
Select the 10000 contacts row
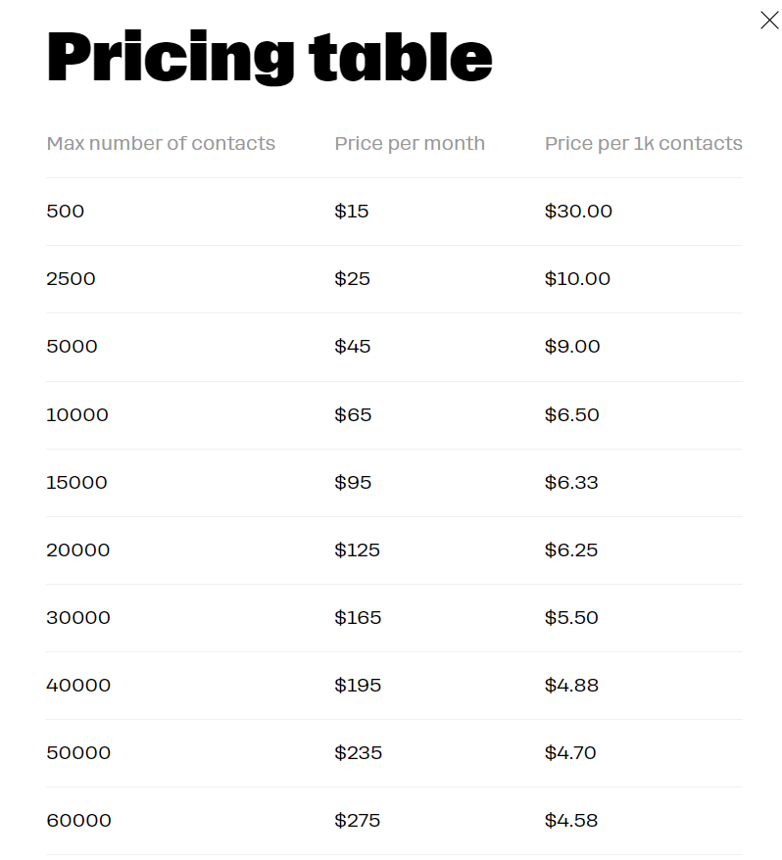coord(77,414)
